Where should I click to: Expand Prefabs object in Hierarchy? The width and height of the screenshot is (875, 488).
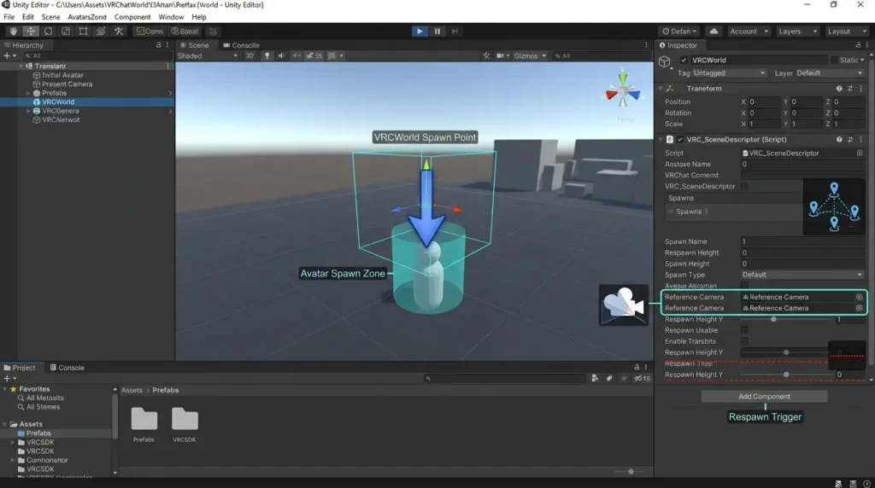(x=28, y=93)
